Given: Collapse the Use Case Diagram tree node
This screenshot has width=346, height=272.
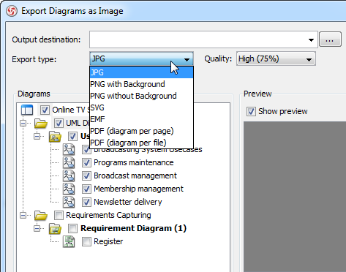Looking at the screenshot, I should (x=37, y=136).
